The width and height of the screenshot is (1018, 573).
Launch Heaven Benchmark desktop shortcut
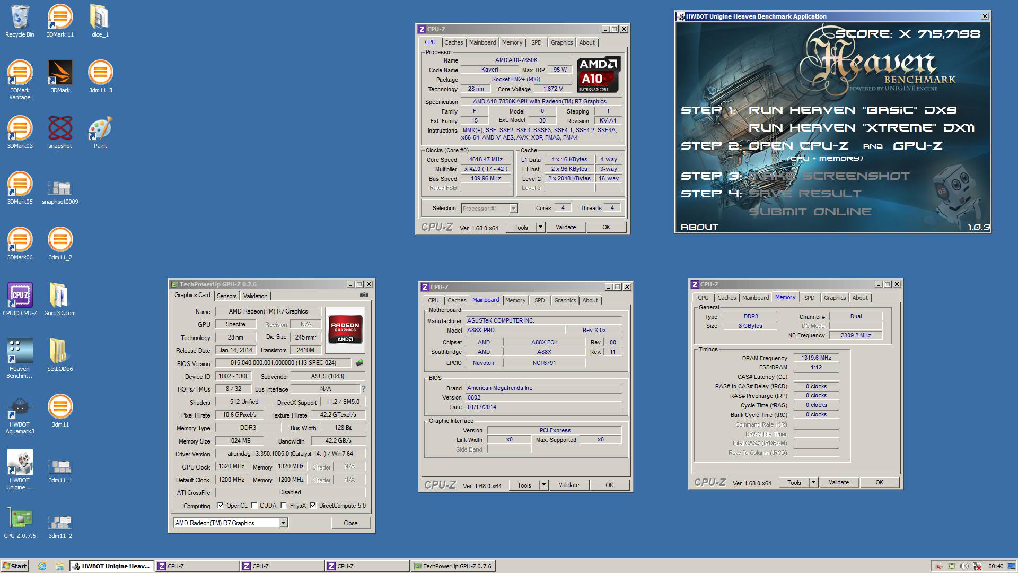20,358
